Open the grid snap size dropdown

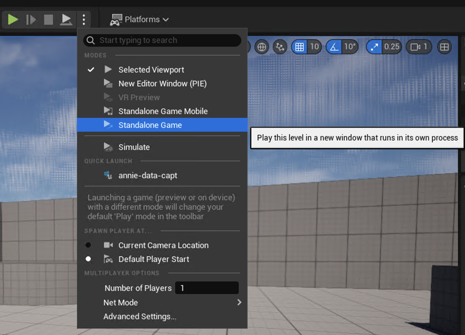[314, 47]
